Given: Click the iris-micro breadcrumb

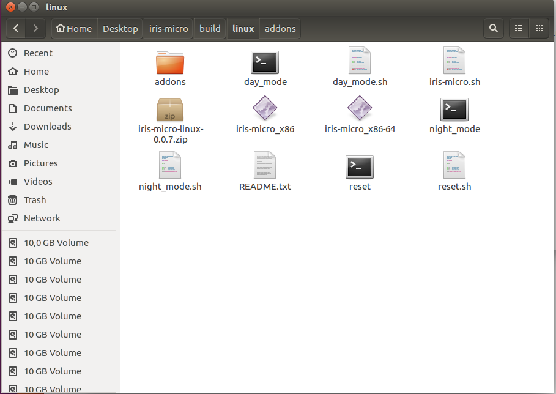Looking at the screenshot, I should [x=168, y=28].
